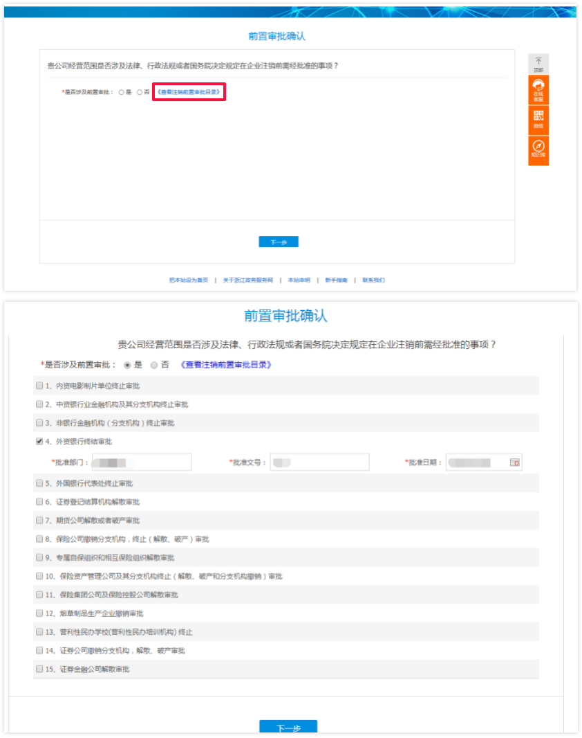Tick the 期货公司解散或者破产审批 checkbox
The width and height of the screenshot is (582, 738).
[x=39, y=520]
